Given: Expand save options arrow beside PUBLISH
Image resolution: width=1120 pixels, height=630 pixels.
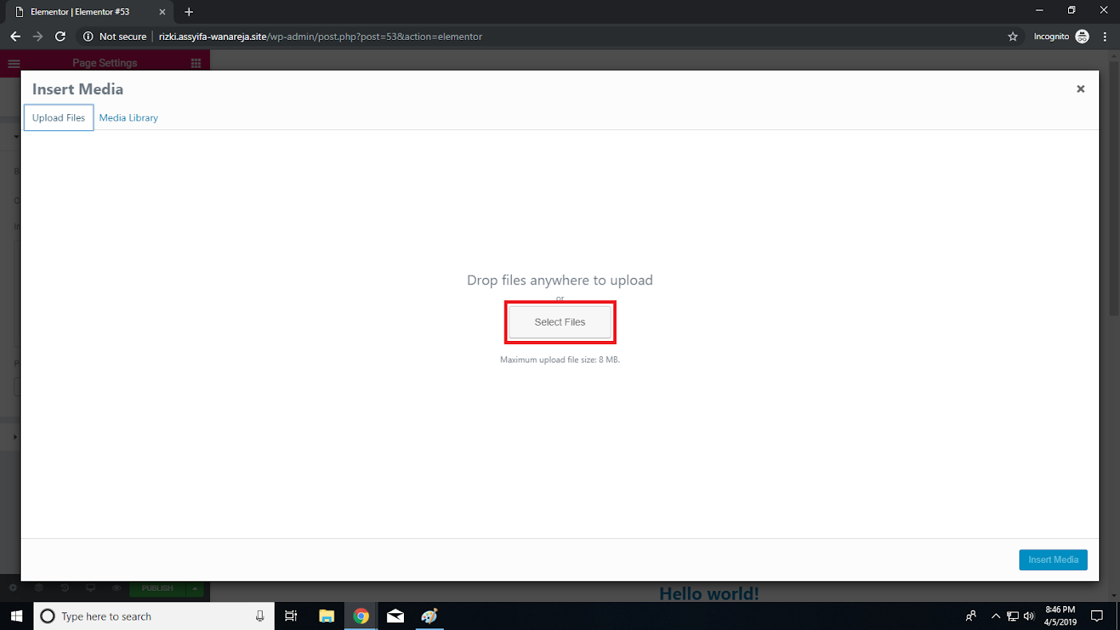Looking at the screenshot, I should click(x=194, y=588).
